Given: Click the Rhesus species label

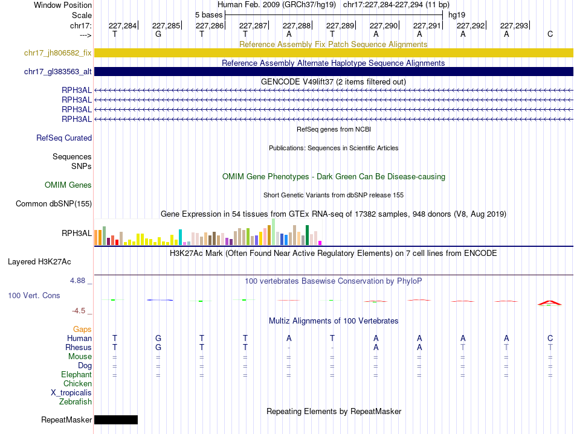Looking at the screenshot, I should click(x=79, y=347).
